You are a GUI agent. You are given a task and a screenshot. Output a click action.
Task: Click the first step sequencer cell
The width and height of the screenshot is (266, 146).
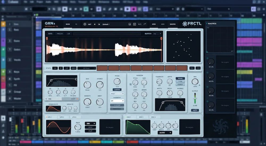pos(102,68)
